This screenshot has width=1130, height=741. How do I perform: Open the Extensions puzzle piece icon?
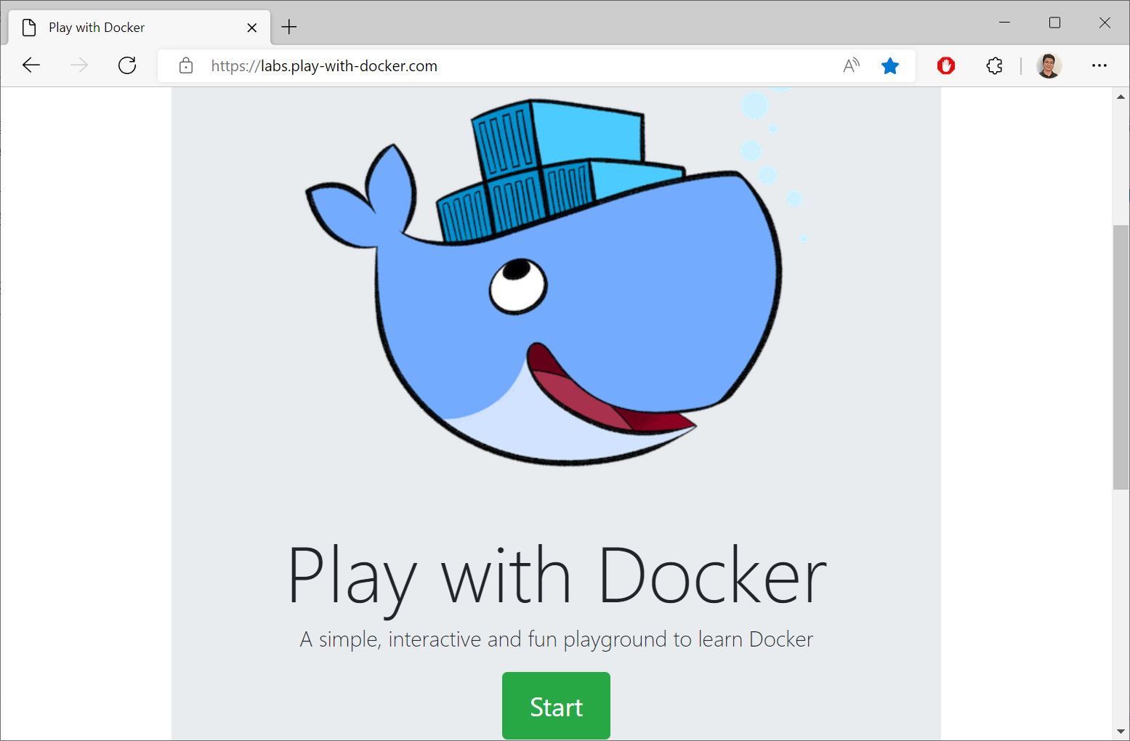point(994,65)
